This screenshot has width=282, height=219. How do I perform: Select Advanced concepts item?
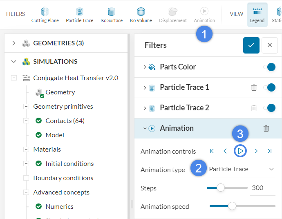point(61,192)
